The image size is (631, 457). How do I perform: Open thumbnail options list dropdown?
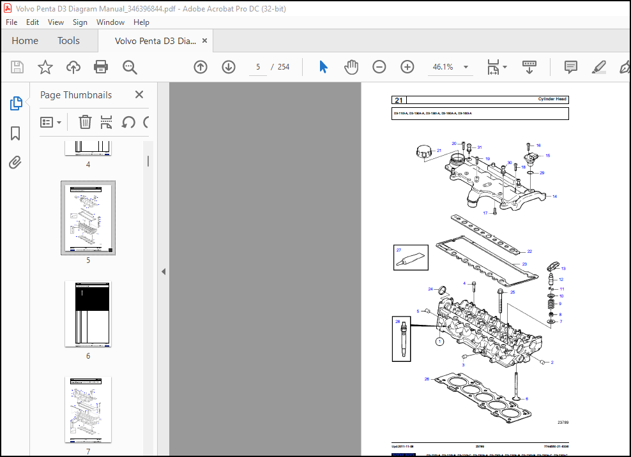click(x=50, y=123)
